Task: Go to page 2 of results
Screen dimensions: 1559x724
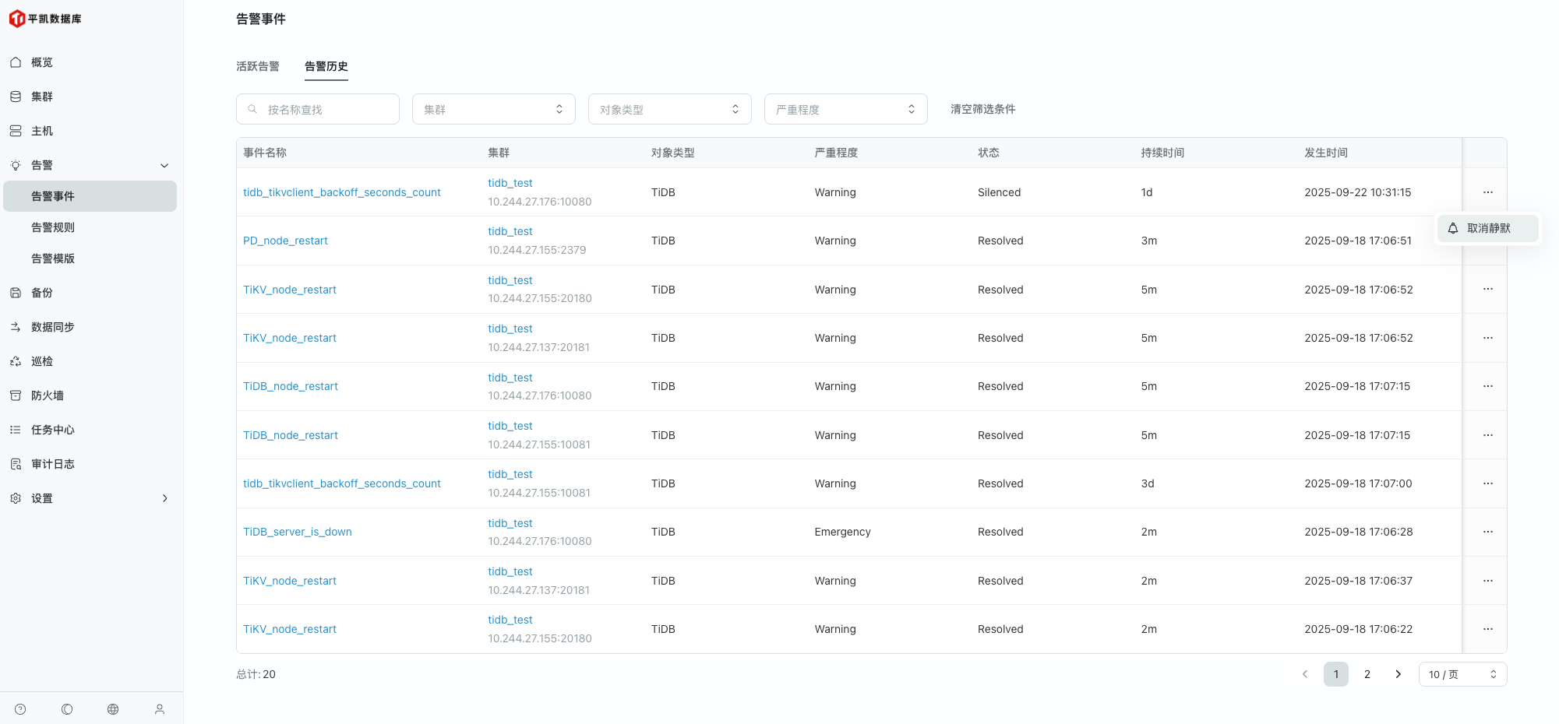Action: pyautogui.click(x=1367, y=674)
